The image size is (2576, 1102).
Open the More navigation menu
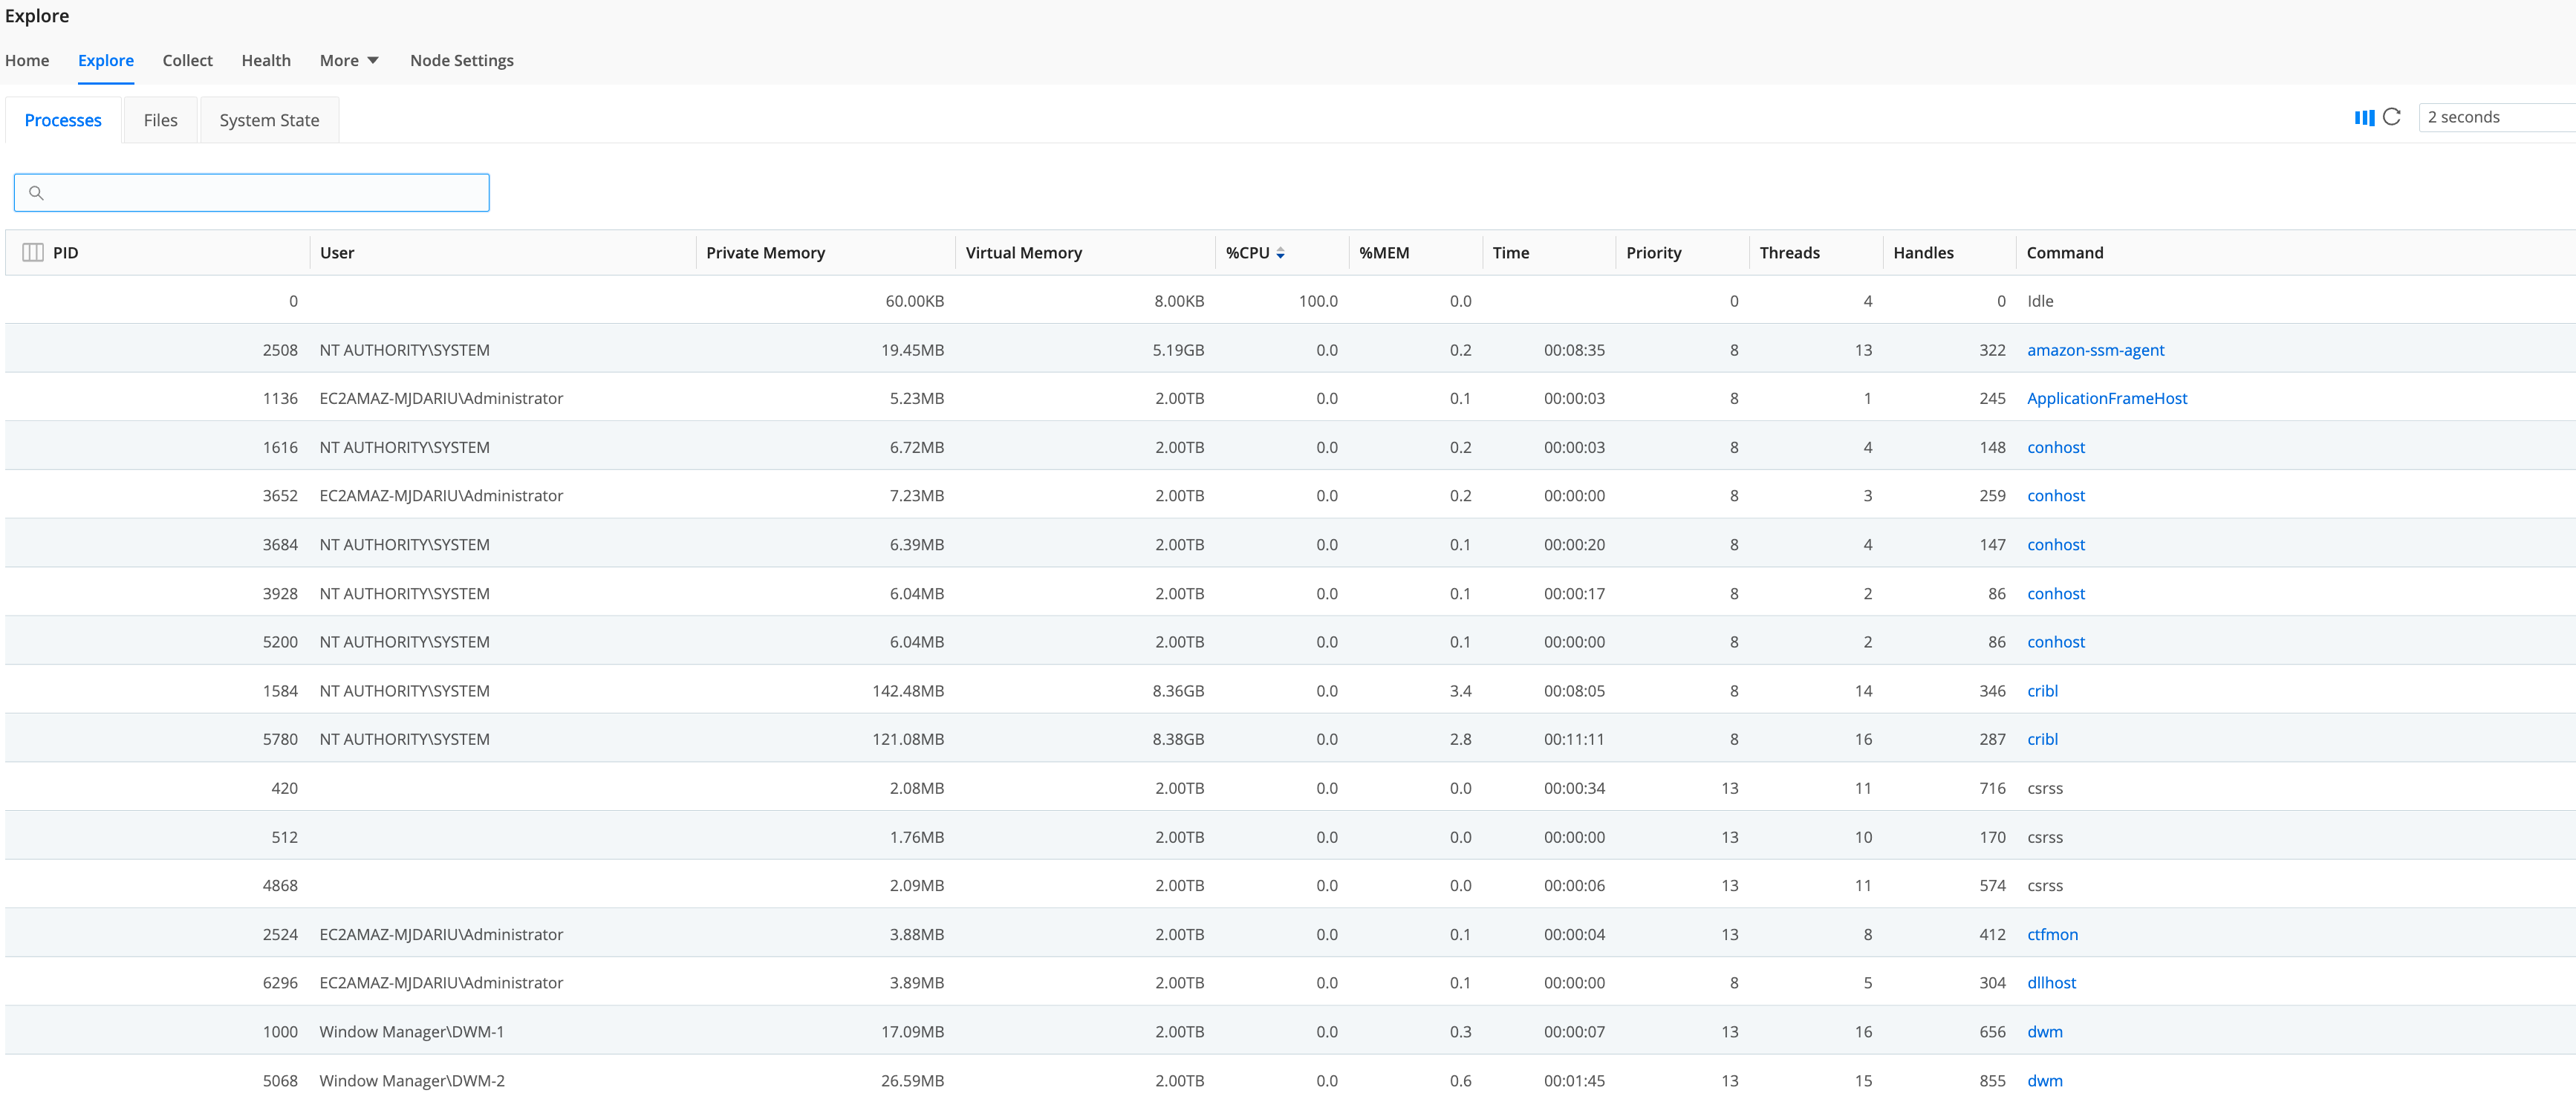(348, 60)
